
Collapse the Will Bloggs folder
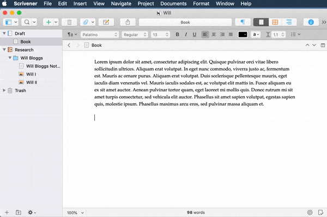(x=10, y=58)
